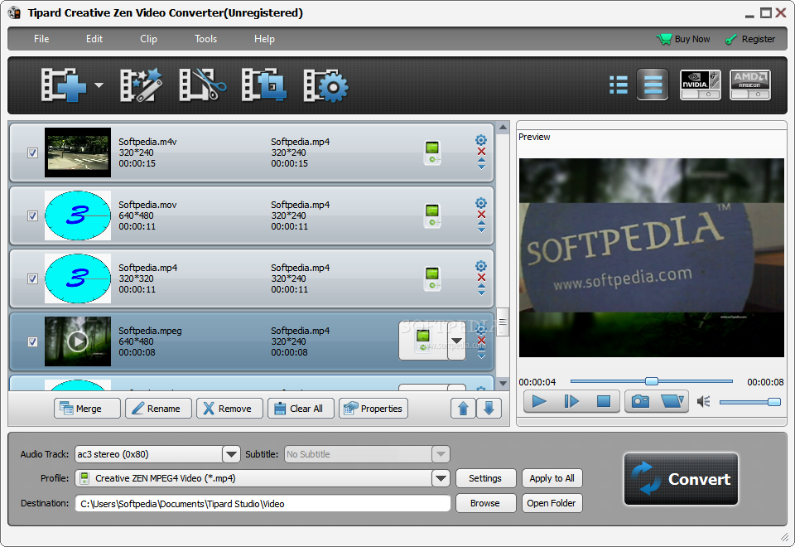The height and width of the screenshot is (547, 795).
Task: Play the preview video
Action: 538,401
